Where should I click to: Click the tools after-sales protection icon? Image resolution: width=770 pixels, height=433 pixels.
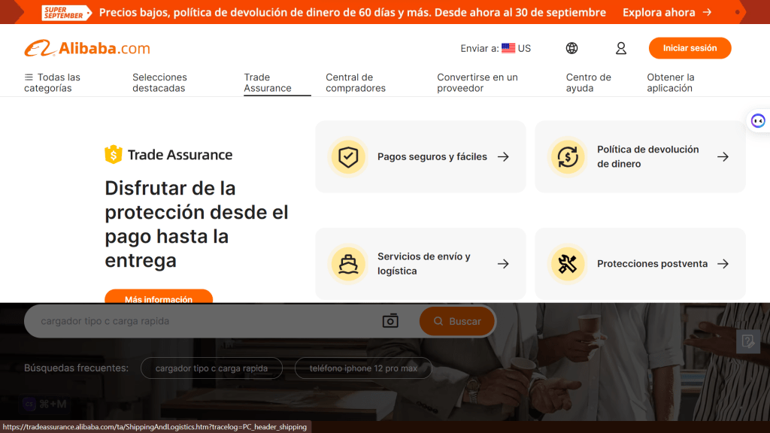[x=568, y=264]
